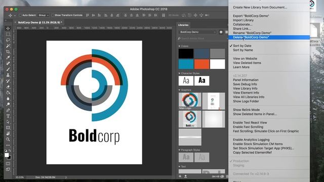Select the BoldCorp Demo document tab
Image resolution: width=324 pixels, height=182 pixels.
pyautogui.click(x=40, y=22)
